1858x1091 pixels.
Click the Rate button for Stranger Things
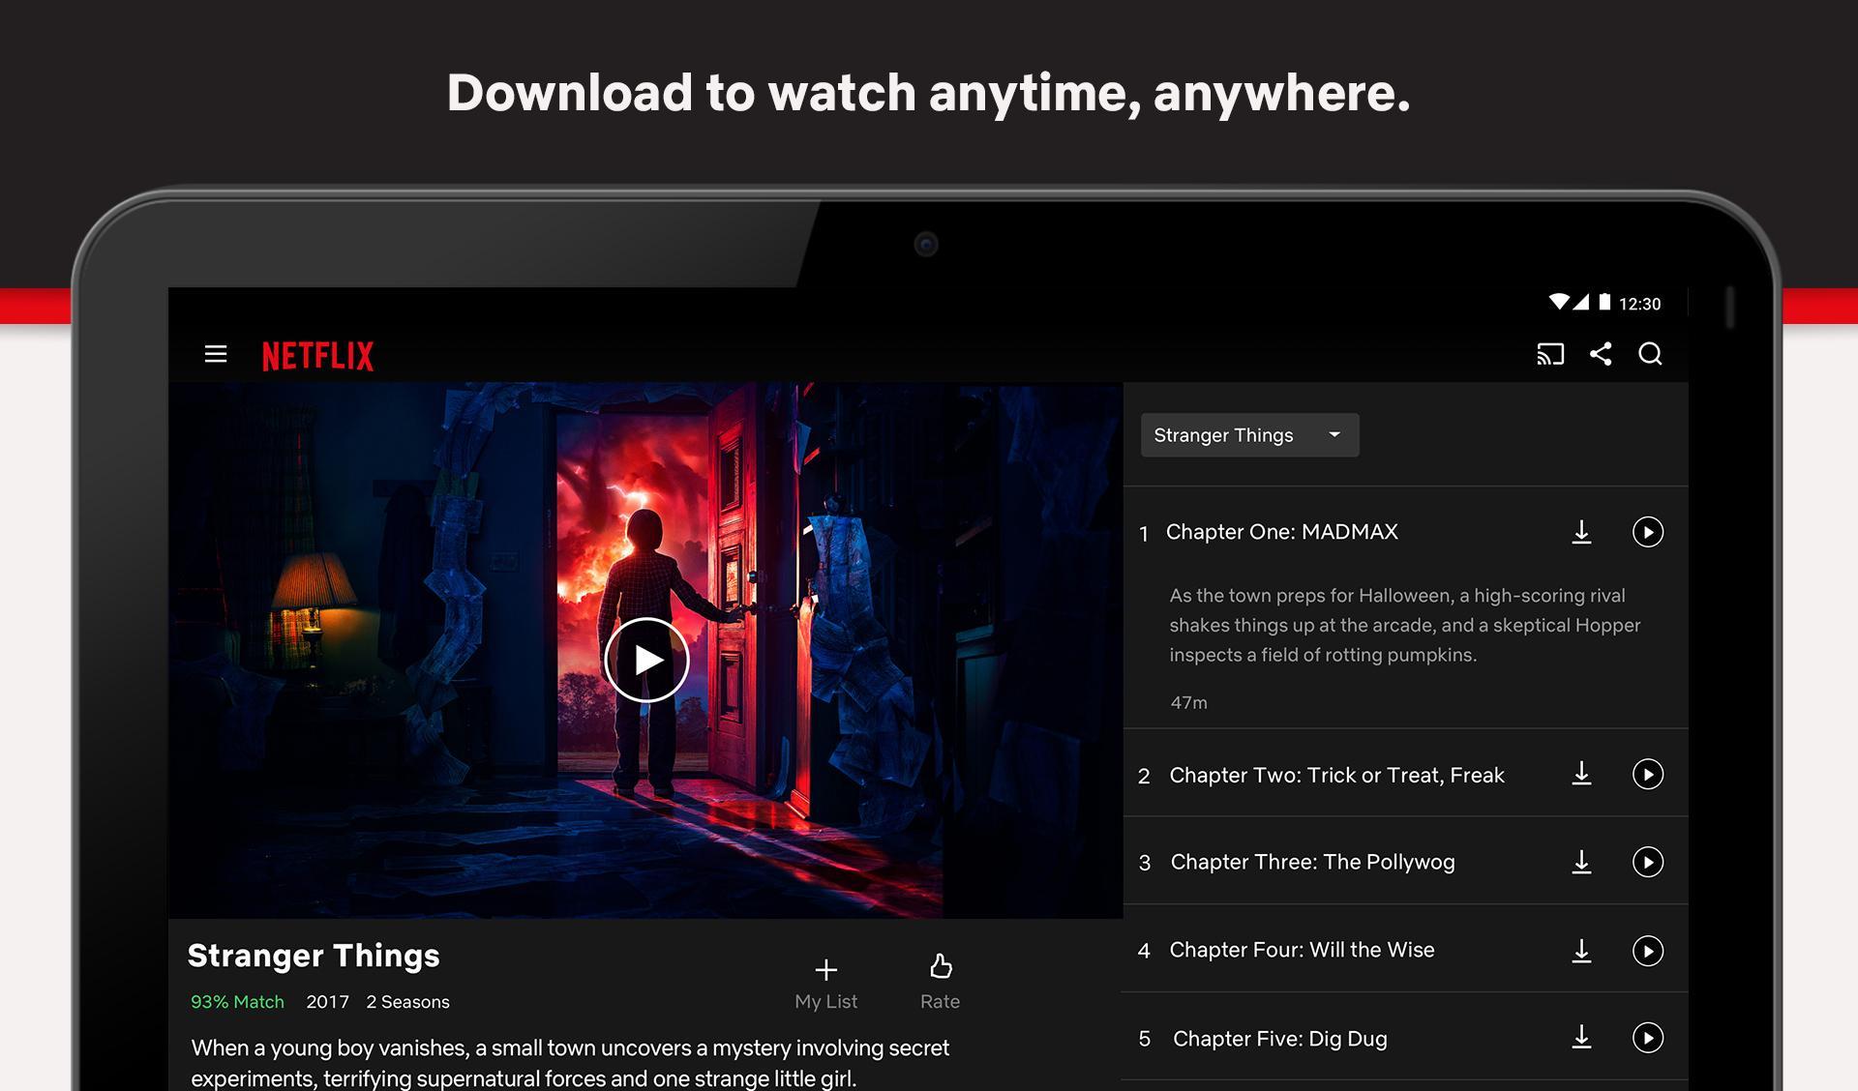(x=940, y=978)
